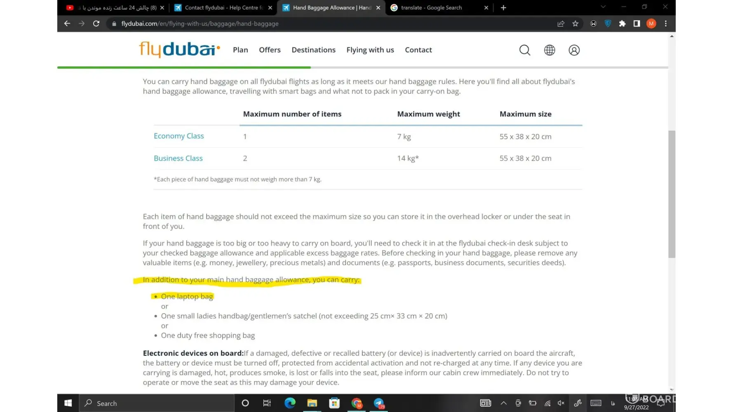Viewport: 733px width, 412px height.
Task: Open the News and interests widget
Action: 486,403
